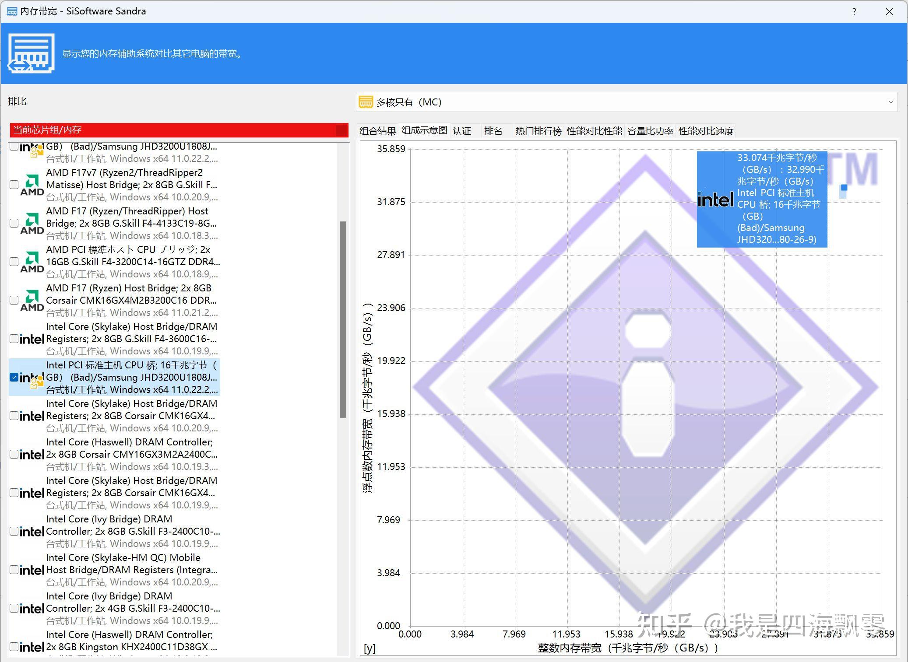Viewport: 908px width, 662px height.
Task: Click the Intel logo of the 2x 8GB G.Skill F3-2400C10 entry
Action: (x=32, y=532)
